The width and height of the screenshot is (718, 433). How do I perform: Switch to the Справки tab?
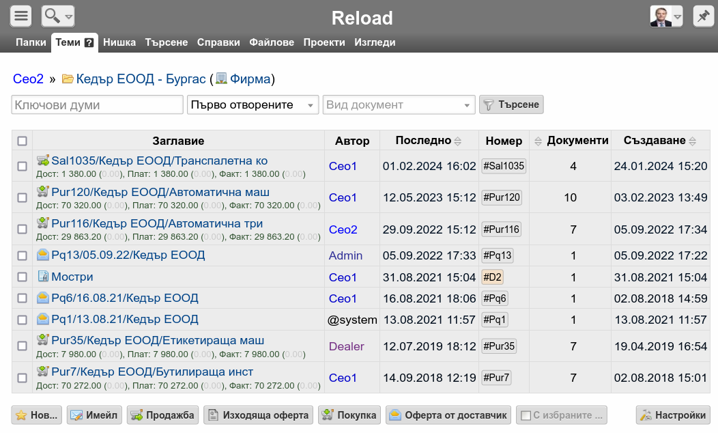pyautogui.click(x=218, y=42)
